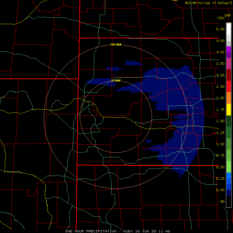Click the 1.25 legend value

tap(220, 133)
